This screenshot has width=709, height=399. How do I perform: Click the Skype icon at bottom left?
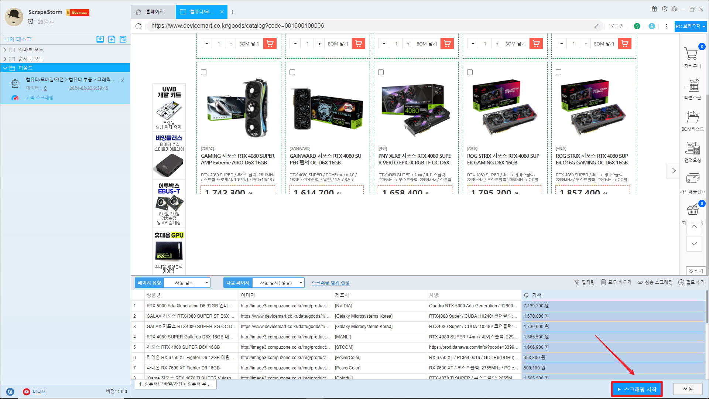[10, 392]
